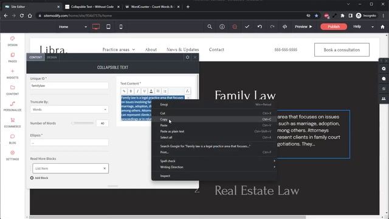Choose Search Google for selected text
Viewport: 389px width, 219px height.
point(215,146)
